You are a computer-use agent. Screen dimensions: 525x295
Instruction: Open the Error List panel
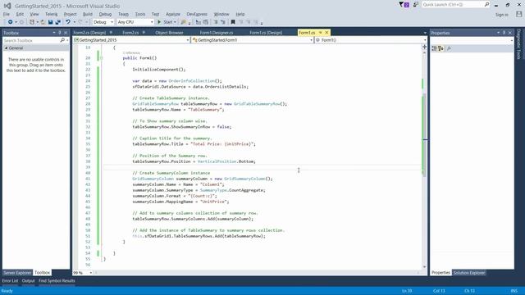[x=10, y=280]
